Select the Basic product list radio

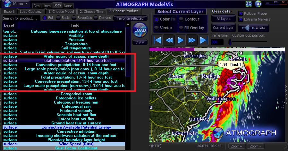click(x=58, y=18)
